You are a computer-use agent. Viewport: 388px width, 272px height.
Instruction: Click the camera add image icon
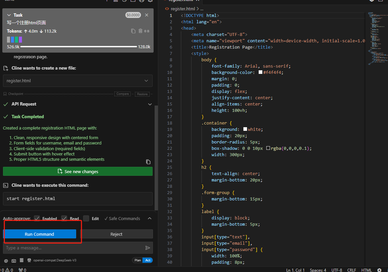pyautogui.click(x=14, y=261)
